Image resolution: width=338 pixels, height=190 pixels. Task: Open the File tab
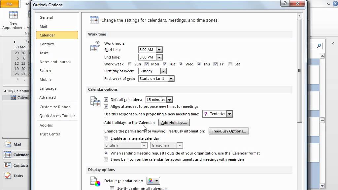10,4
